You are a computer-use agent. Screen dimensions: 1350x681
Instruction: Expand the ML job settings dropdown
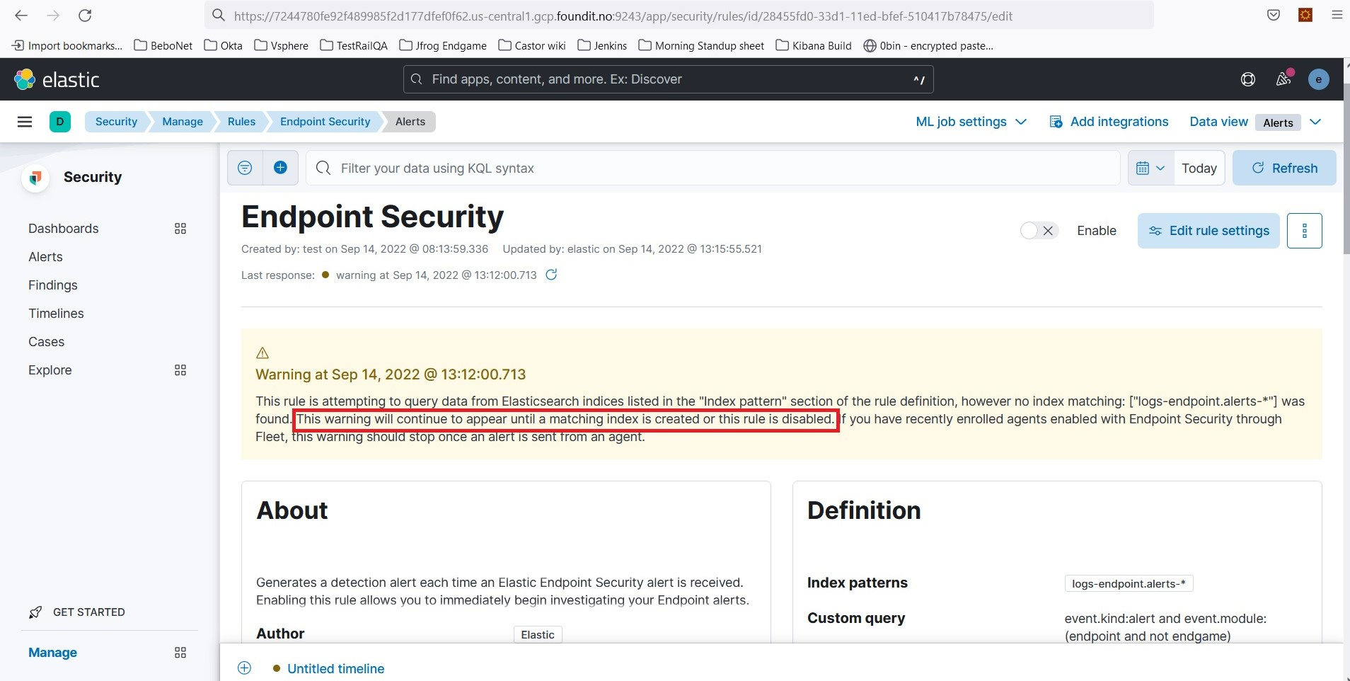[970, 121]
